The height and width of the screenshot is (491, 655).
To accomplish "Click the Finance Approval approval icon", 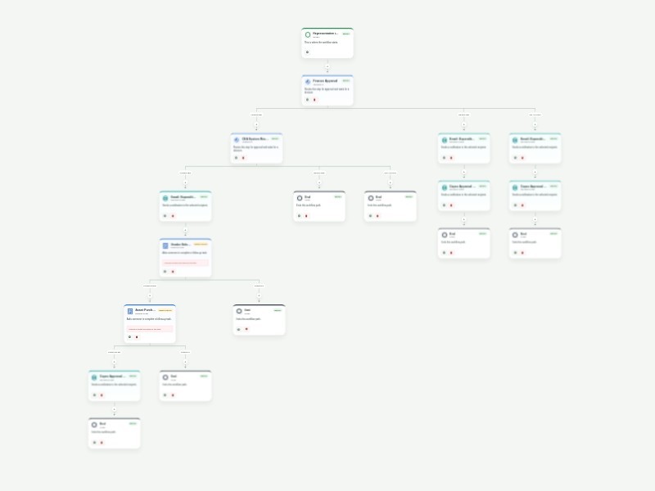I will pos(308,82).
